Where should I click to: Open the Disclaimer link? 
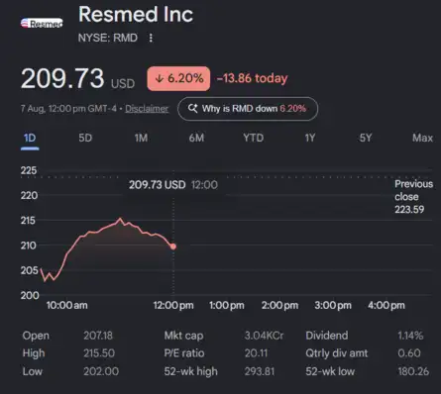(147, 109)
